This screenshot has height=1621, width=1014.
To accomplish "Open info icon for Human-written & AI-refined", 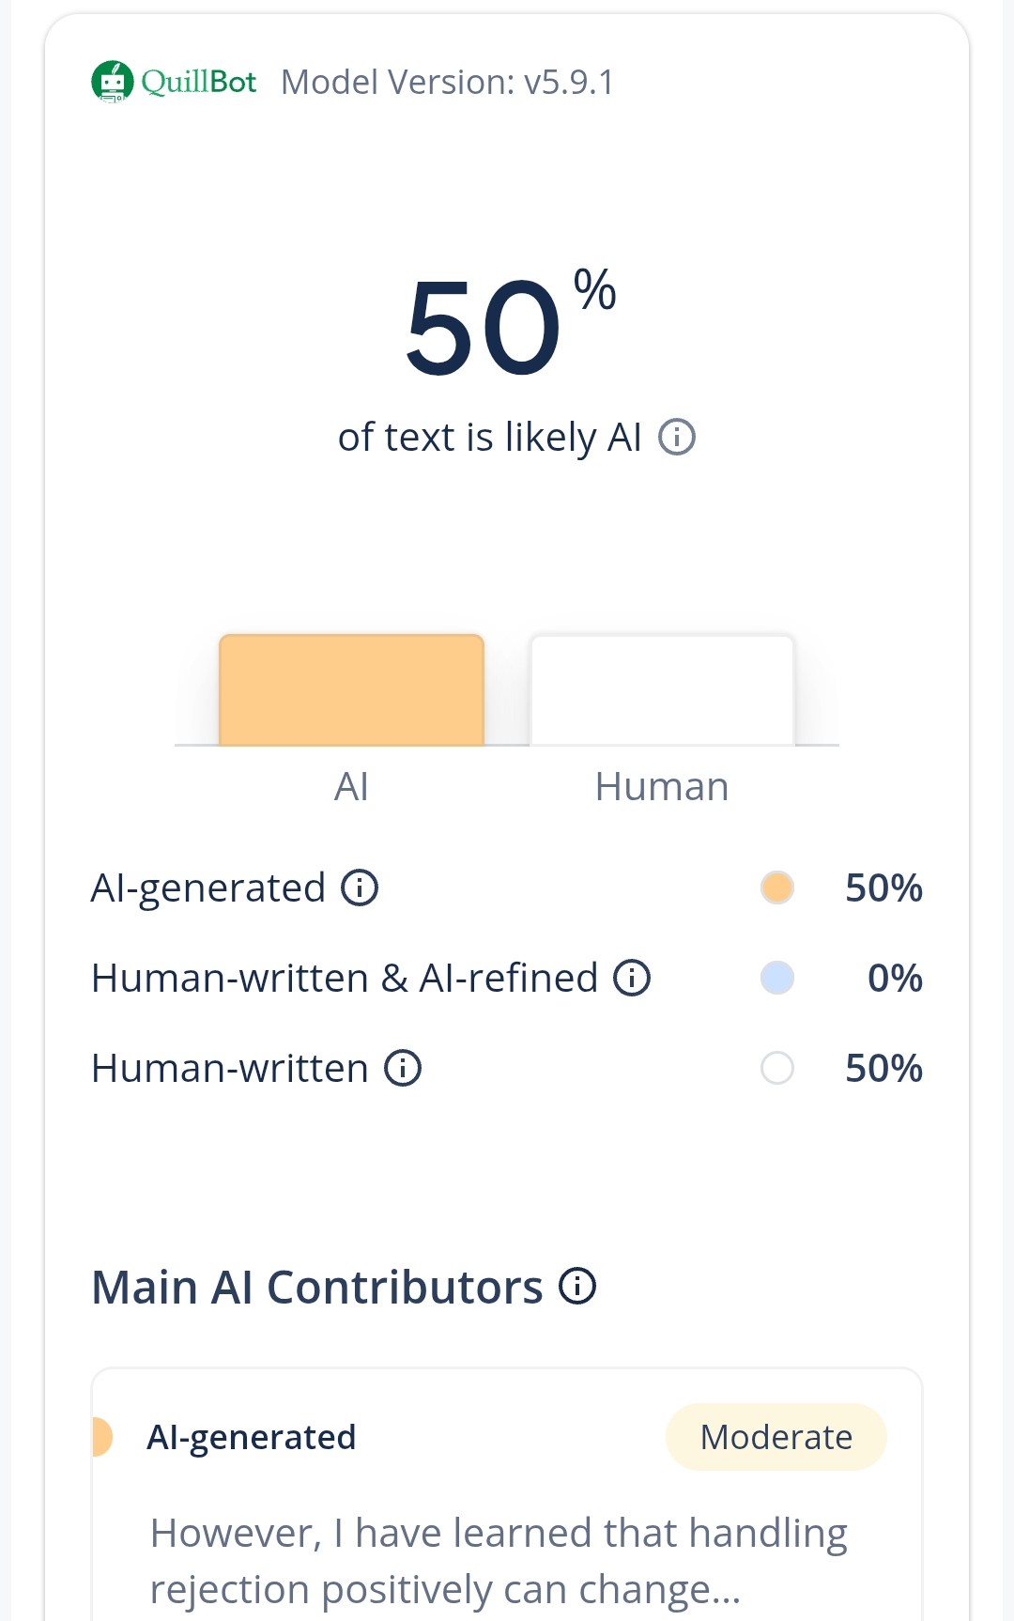I will pos(632,978).
